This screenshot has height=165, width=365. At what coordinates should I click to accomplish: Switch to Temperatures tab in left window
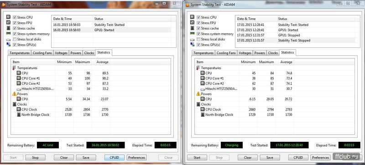[x=20, y=53]
